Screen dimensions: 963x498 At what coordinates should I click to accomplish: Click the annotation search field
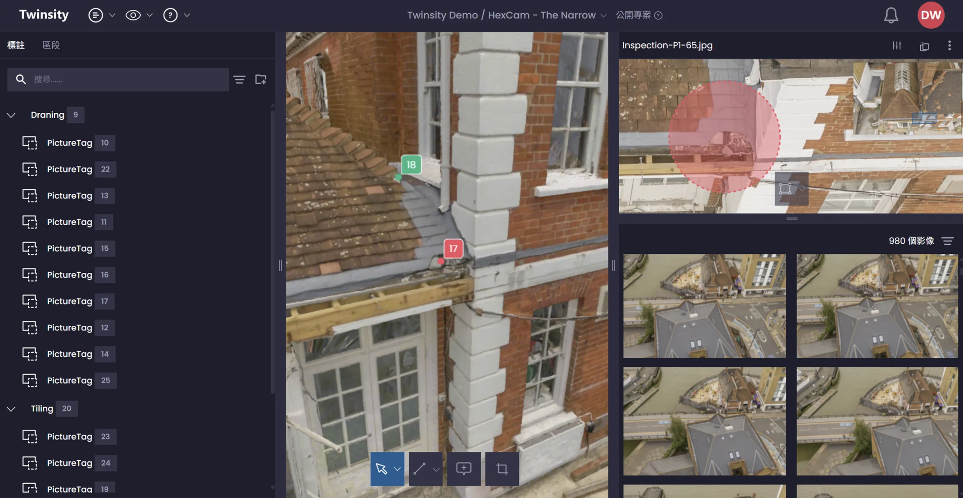coord(127,79)
